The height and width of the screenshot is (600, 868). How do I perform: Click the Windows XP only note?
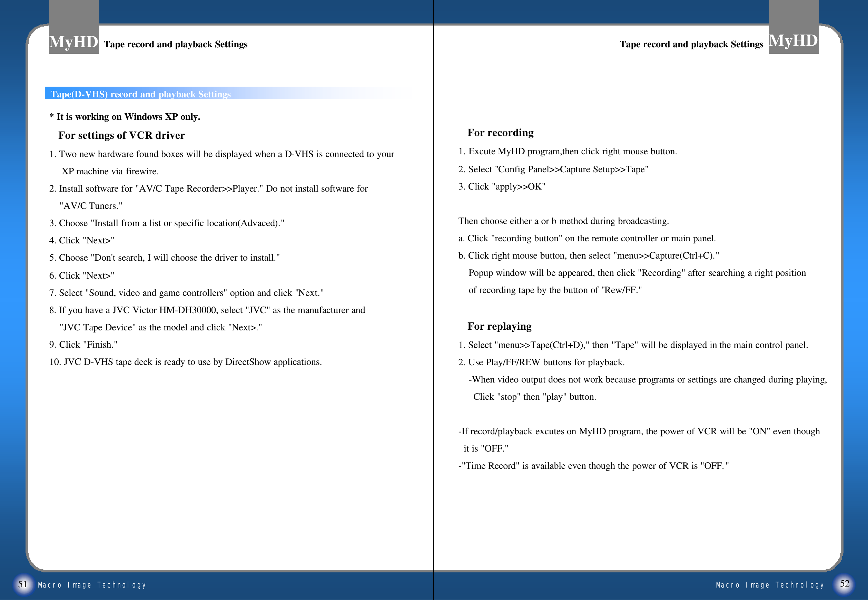(125, 117)
